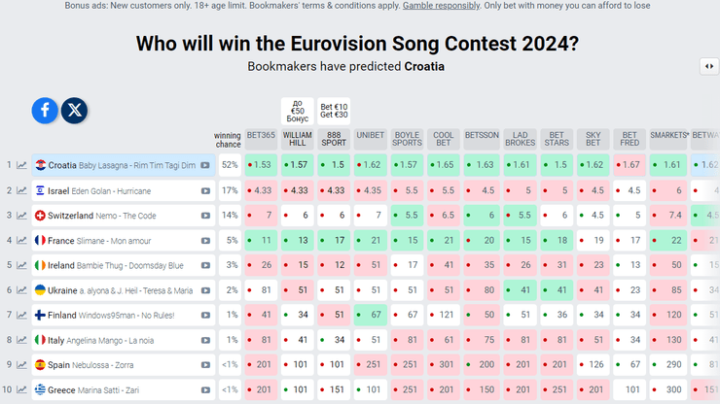Play the video for Ireland's Doomsday Blue
This screenshot has width=720, height=404.
(205, 265)
